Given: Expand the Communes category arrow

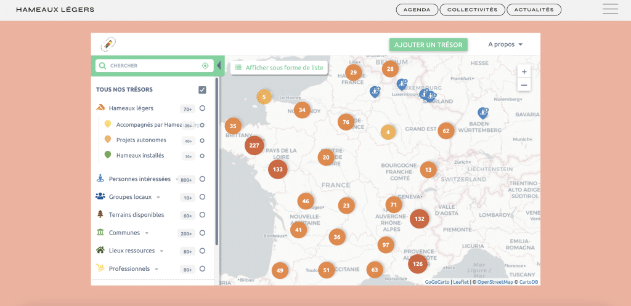Looking at the screenshot, I should click(x=147, y=233).
